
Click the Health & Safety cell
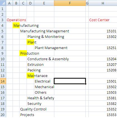[x=41, y=98]
